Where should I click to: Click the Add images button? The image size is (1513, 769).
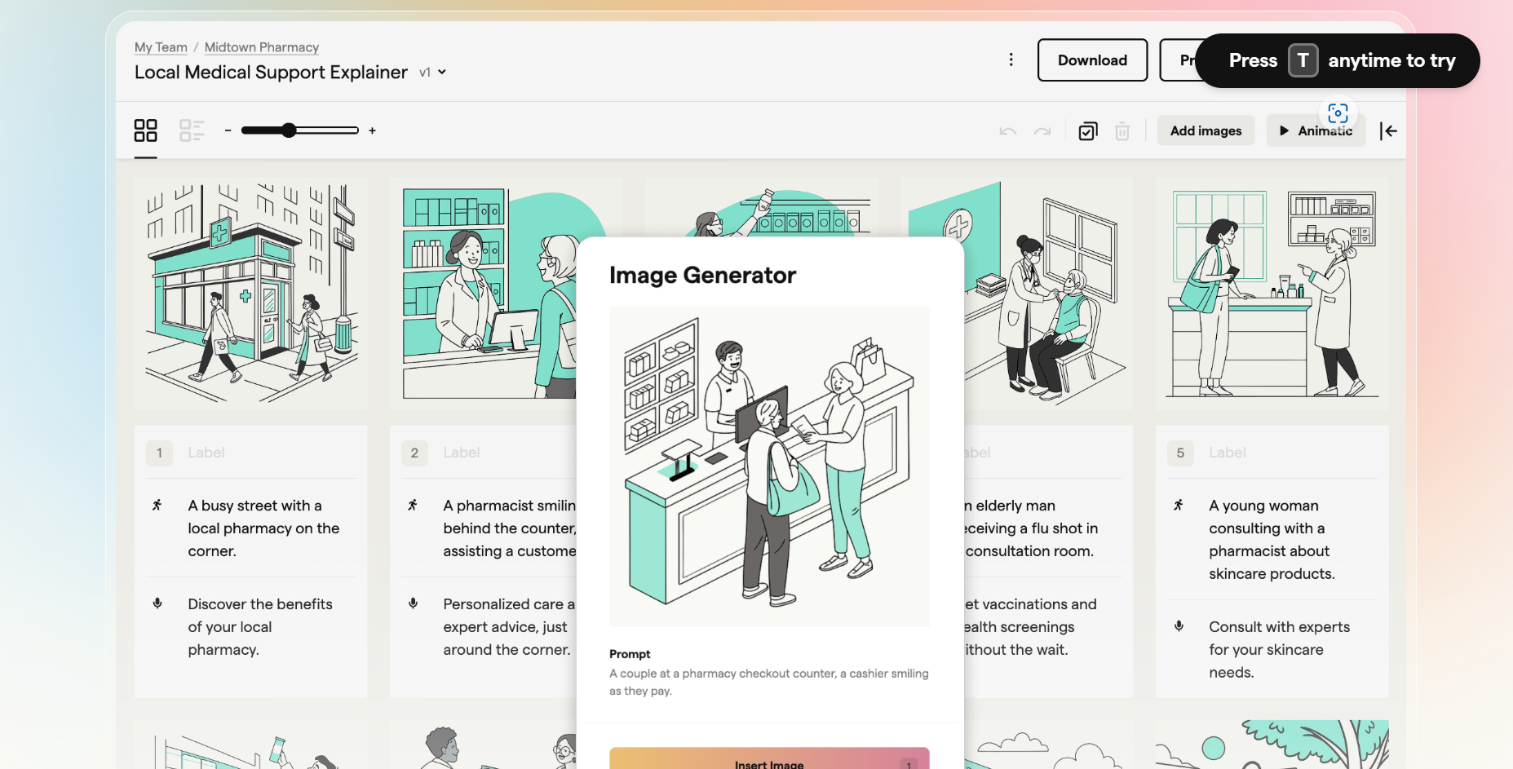1206,130
